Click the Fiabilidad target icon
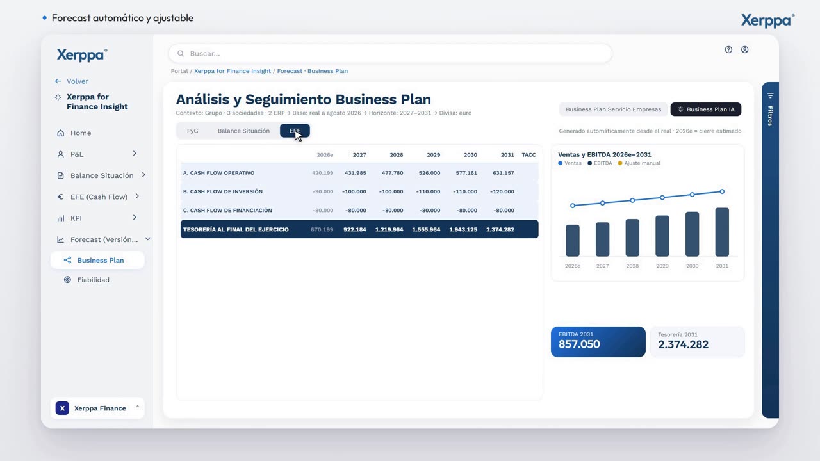The width and height of the screenshot is (820, 461). [67, 280]
